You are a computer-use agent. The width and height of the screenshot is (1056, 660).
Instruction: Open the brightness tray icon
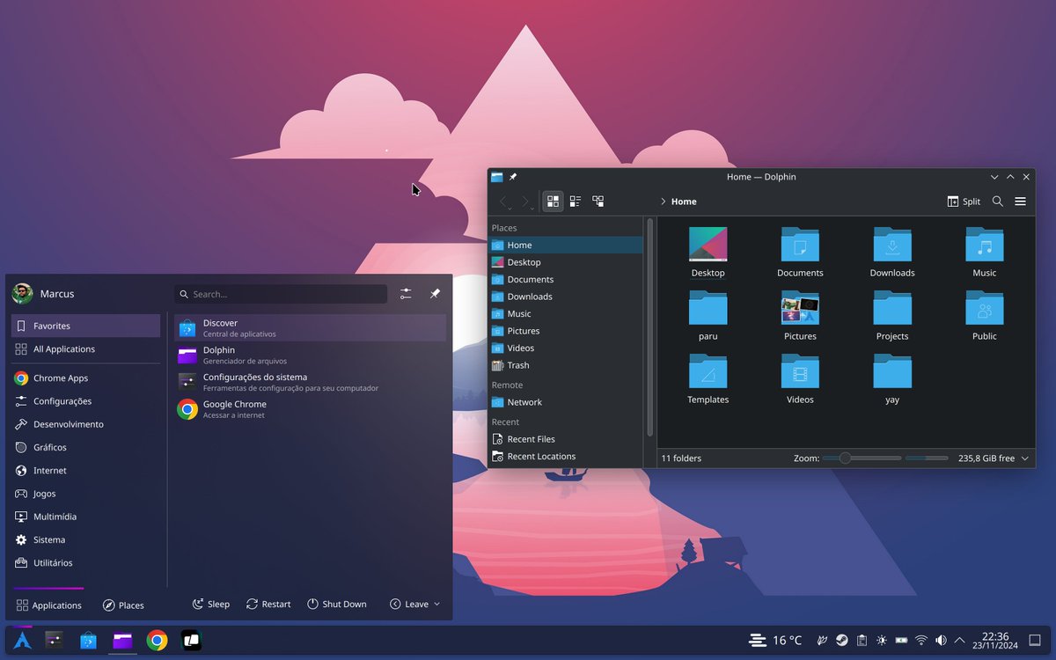882,641
